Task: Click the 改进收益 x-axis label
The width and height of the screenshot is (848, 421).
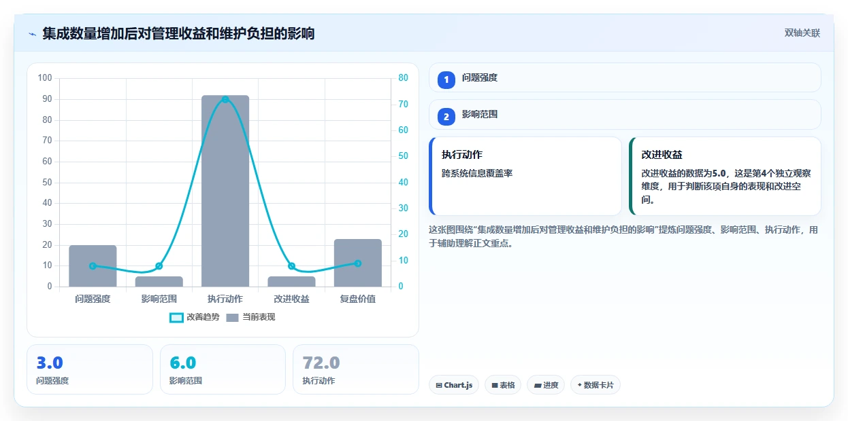Action: [291, 299]
